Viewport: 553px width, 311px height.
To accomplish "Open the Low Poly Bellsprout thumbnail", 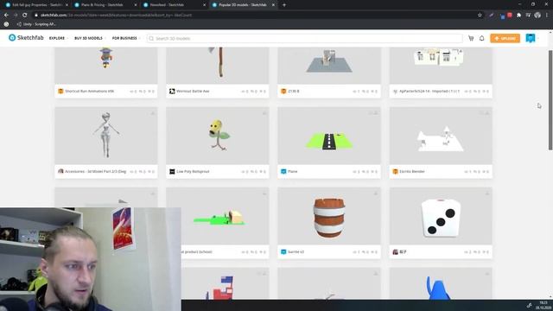I will [x=218, y=136].
